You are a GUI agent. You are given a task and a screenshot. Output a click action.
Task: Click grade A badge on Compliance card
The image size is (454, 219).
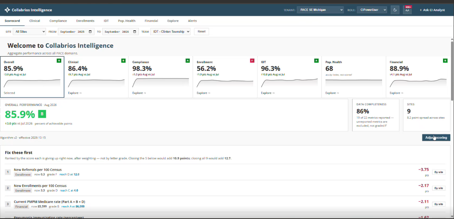[x=188, y=60]
